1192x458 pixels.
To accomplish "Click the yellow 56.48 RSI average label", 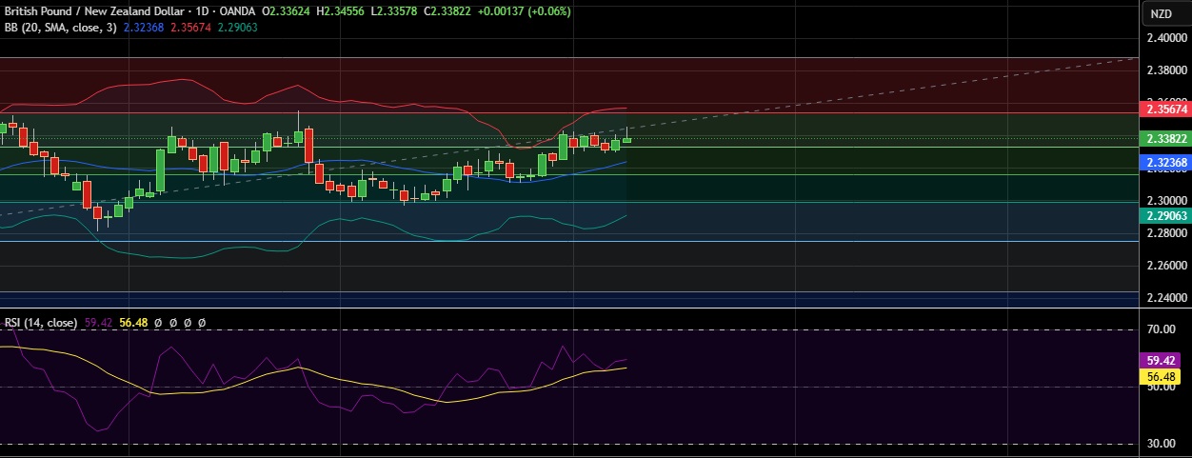I will pos(1164,377).
